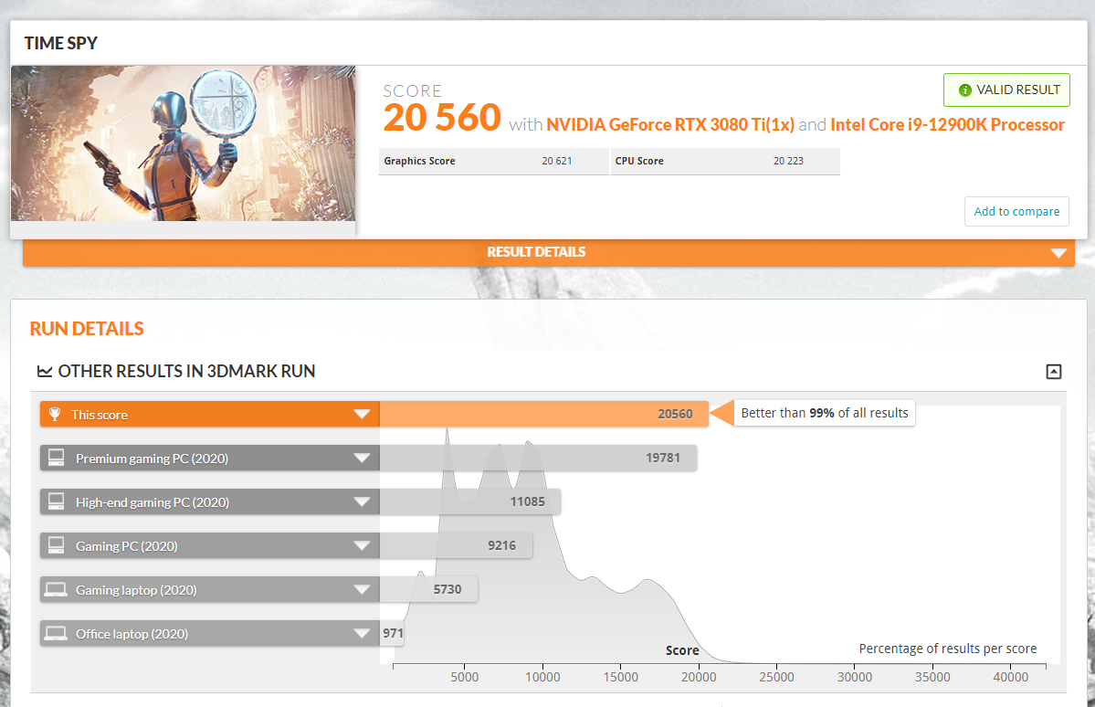Open the Premium gaming PC dropdown arrow

(x=362, y=459)
